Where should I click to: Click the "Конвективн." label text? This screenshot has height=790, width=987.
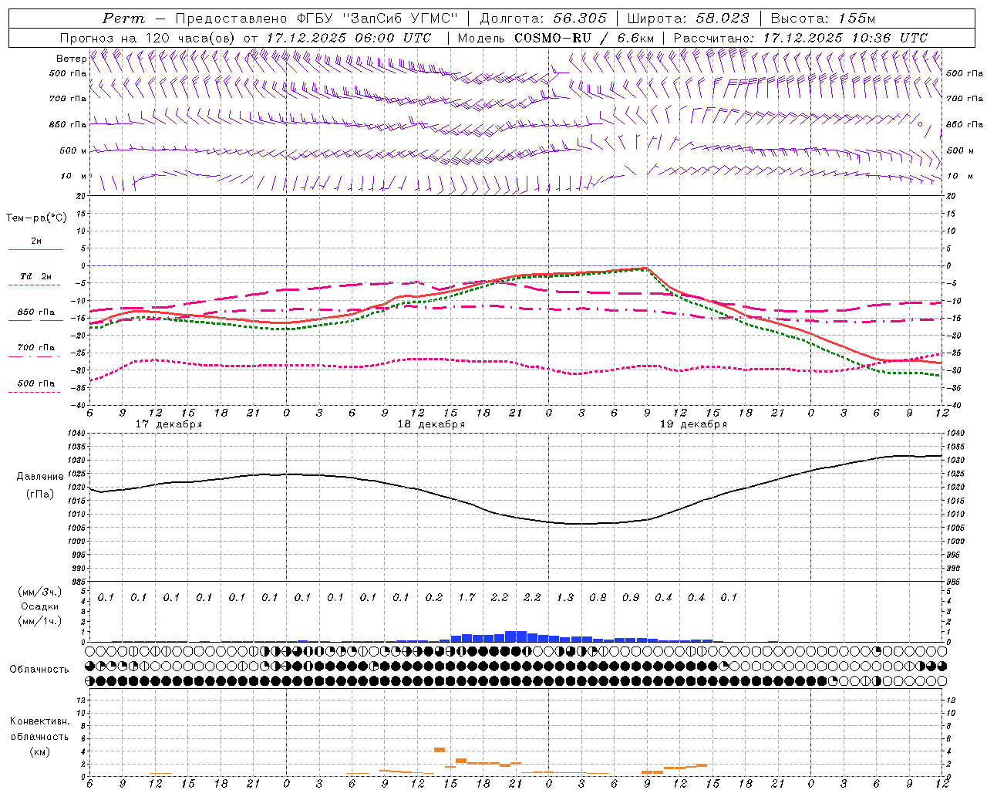[39, 721]
